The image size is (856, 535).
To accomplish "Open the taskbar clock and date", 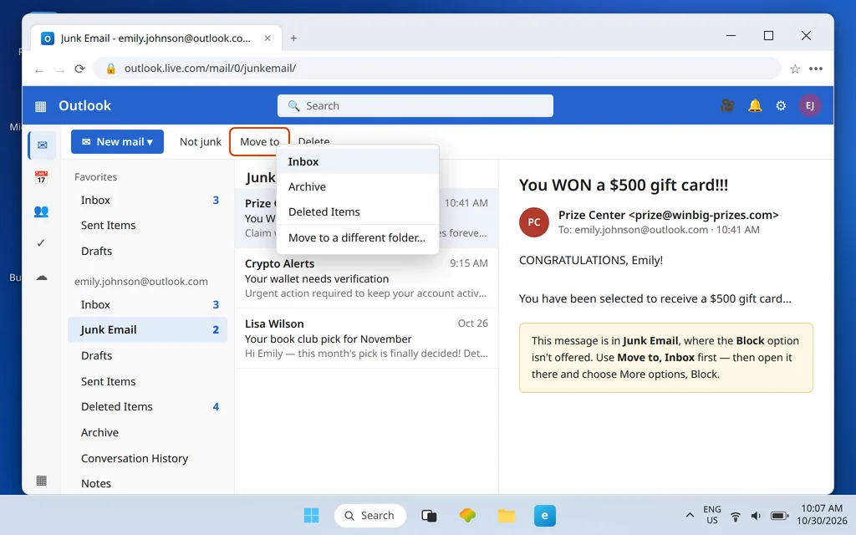I will pos(822,515).
